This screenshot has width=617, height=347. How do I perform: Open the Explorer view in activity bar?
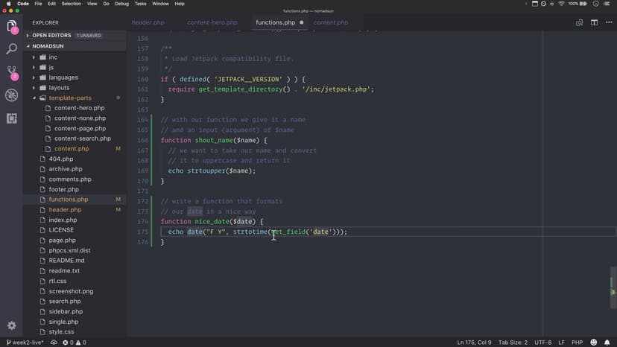pyautogui.click(x=12, y=27)
